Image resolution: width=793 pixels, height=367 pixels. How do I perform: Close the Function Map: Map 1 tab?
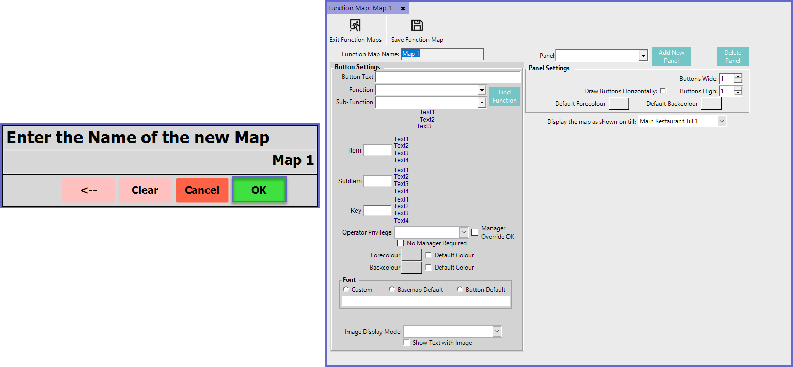pyautogui.click(x=403, y=9)
